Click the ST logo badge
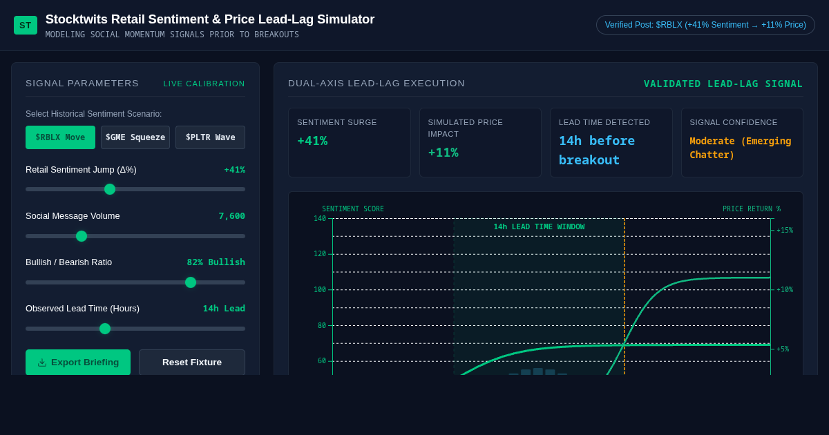This screenshot has width=829, height=435. click(26, 25)
